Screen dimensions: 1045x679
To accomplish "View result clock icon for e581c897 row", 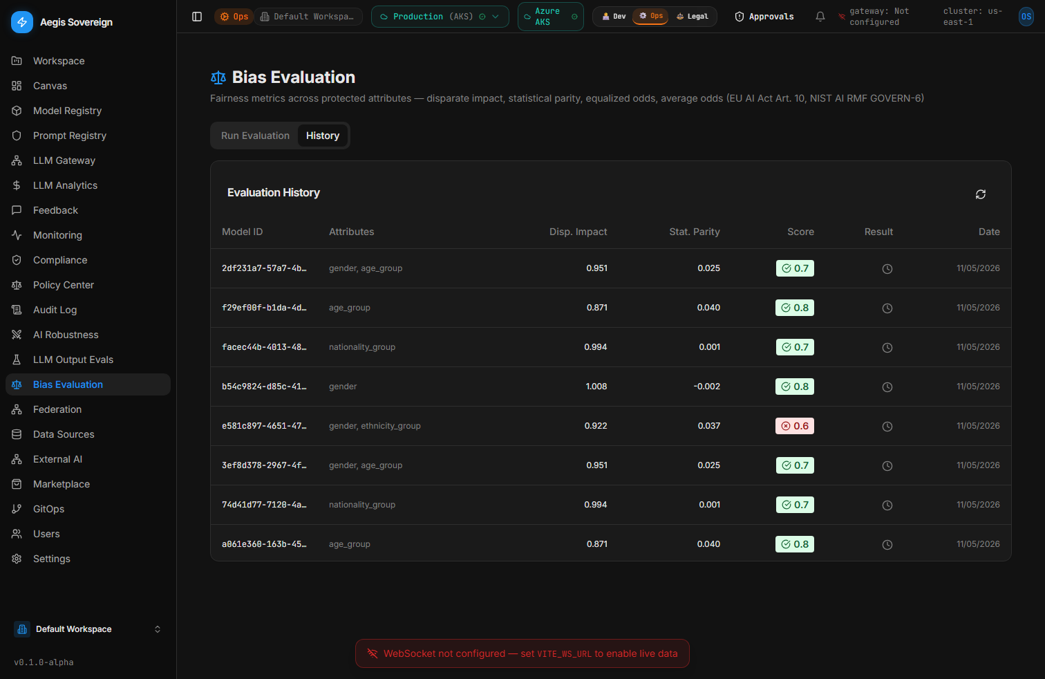I will [887, 427].
